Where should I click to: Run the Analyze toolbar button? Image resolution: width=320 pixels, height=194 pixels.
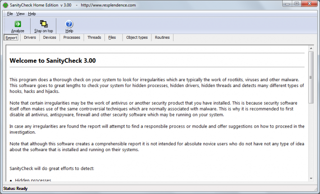[x=18, y=26]
